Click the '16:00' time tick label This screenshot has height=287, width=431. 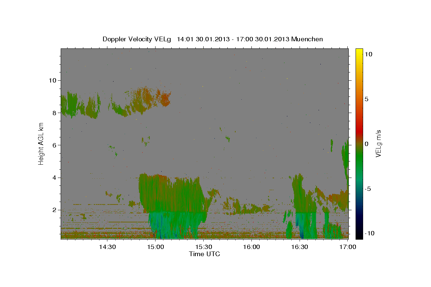[252, 247]
